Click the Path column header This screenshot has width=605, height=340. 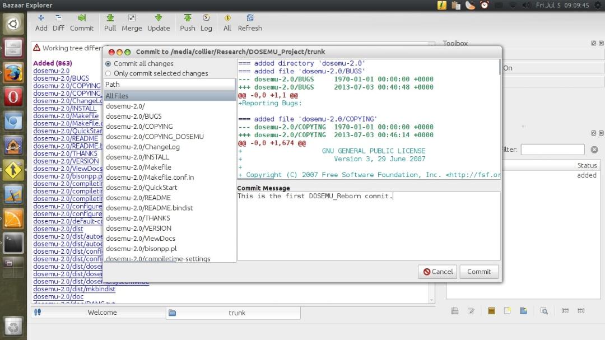[x=169, y=85]
